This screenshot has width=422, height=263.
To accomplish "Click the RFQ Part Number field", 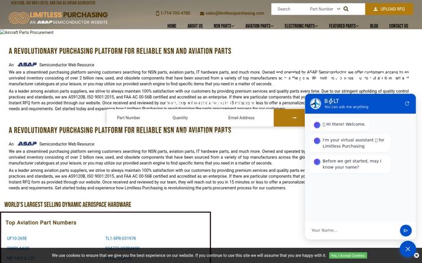I will coord(135,117).
